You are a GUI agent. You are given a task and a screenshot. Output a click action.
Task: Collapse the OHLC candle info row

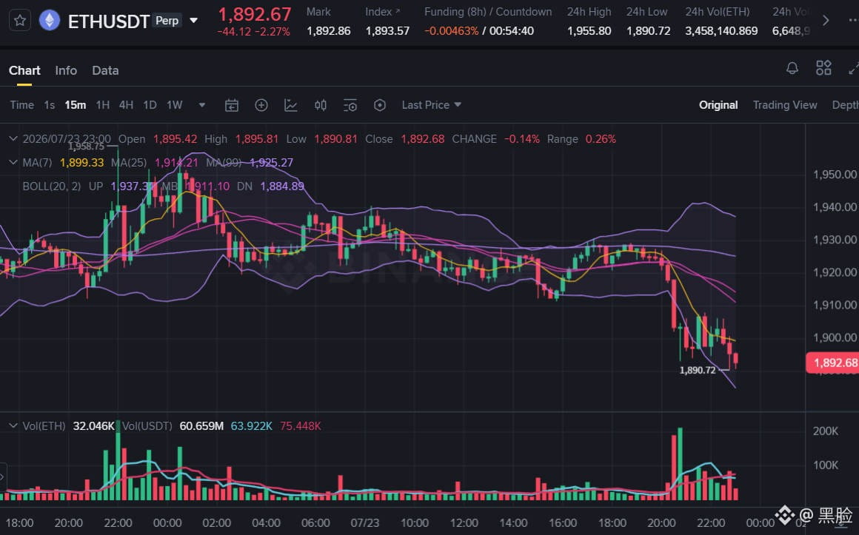coord(13,139)
